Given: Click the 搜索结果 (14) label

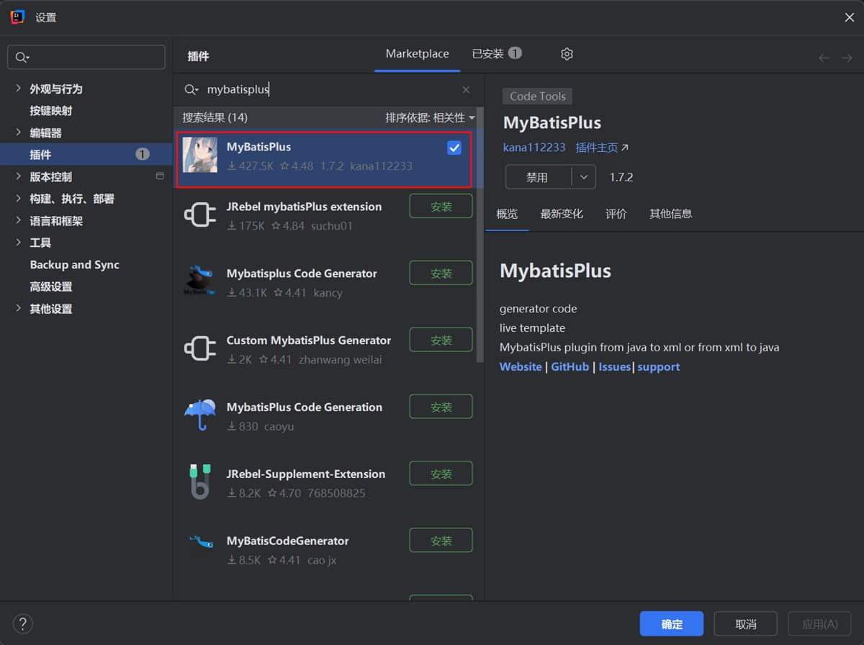Looking at the screenshot, I should click(x=215, y=117).
